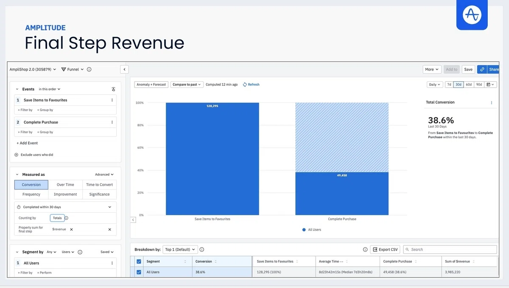
Task: Uncheck the All Users row checkbox
Action: (138, 272)
